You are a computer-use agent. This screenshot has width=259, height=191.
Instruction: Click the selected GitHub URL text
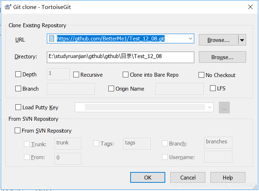click(x=111, y=39)
